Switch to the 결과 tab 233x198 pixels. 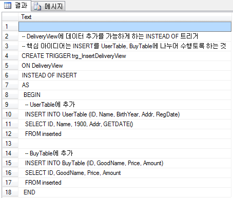[15, 6]
